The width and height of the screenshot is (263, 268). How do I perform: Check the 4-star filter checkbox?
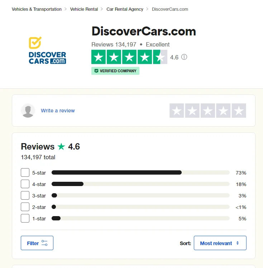coord(25,184)
